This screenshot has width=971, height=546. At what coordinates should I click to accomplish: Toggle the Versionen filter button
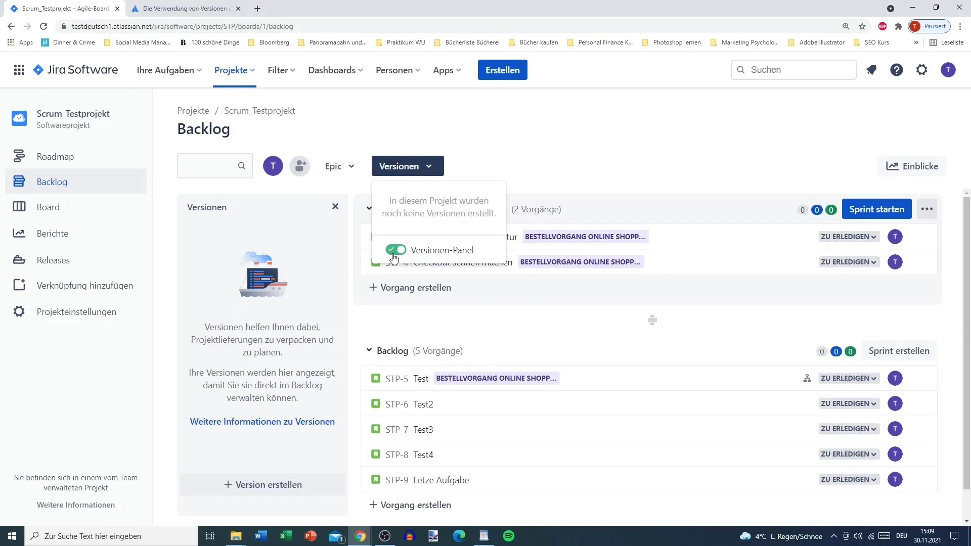click(x=407, y=166)
